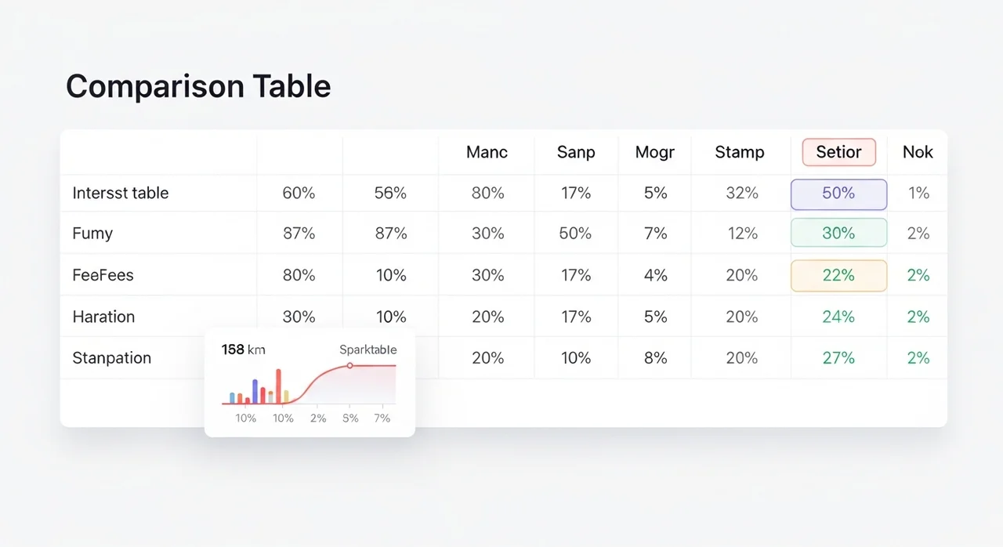
Task: Click the Stanpation row label
Action: click(111, 358)
